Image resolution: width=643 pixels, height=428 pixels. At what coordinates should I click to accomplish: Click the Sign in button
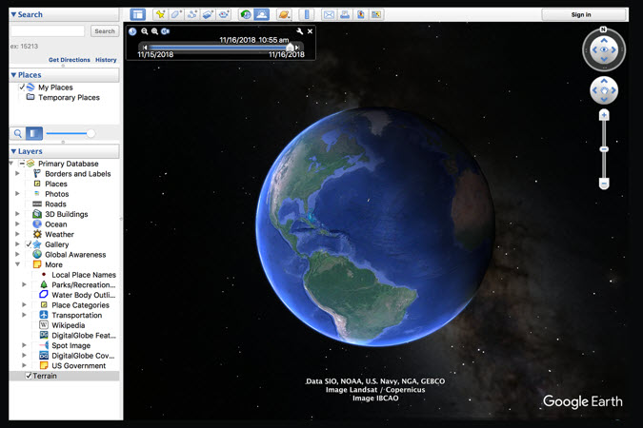coord(580,14)
